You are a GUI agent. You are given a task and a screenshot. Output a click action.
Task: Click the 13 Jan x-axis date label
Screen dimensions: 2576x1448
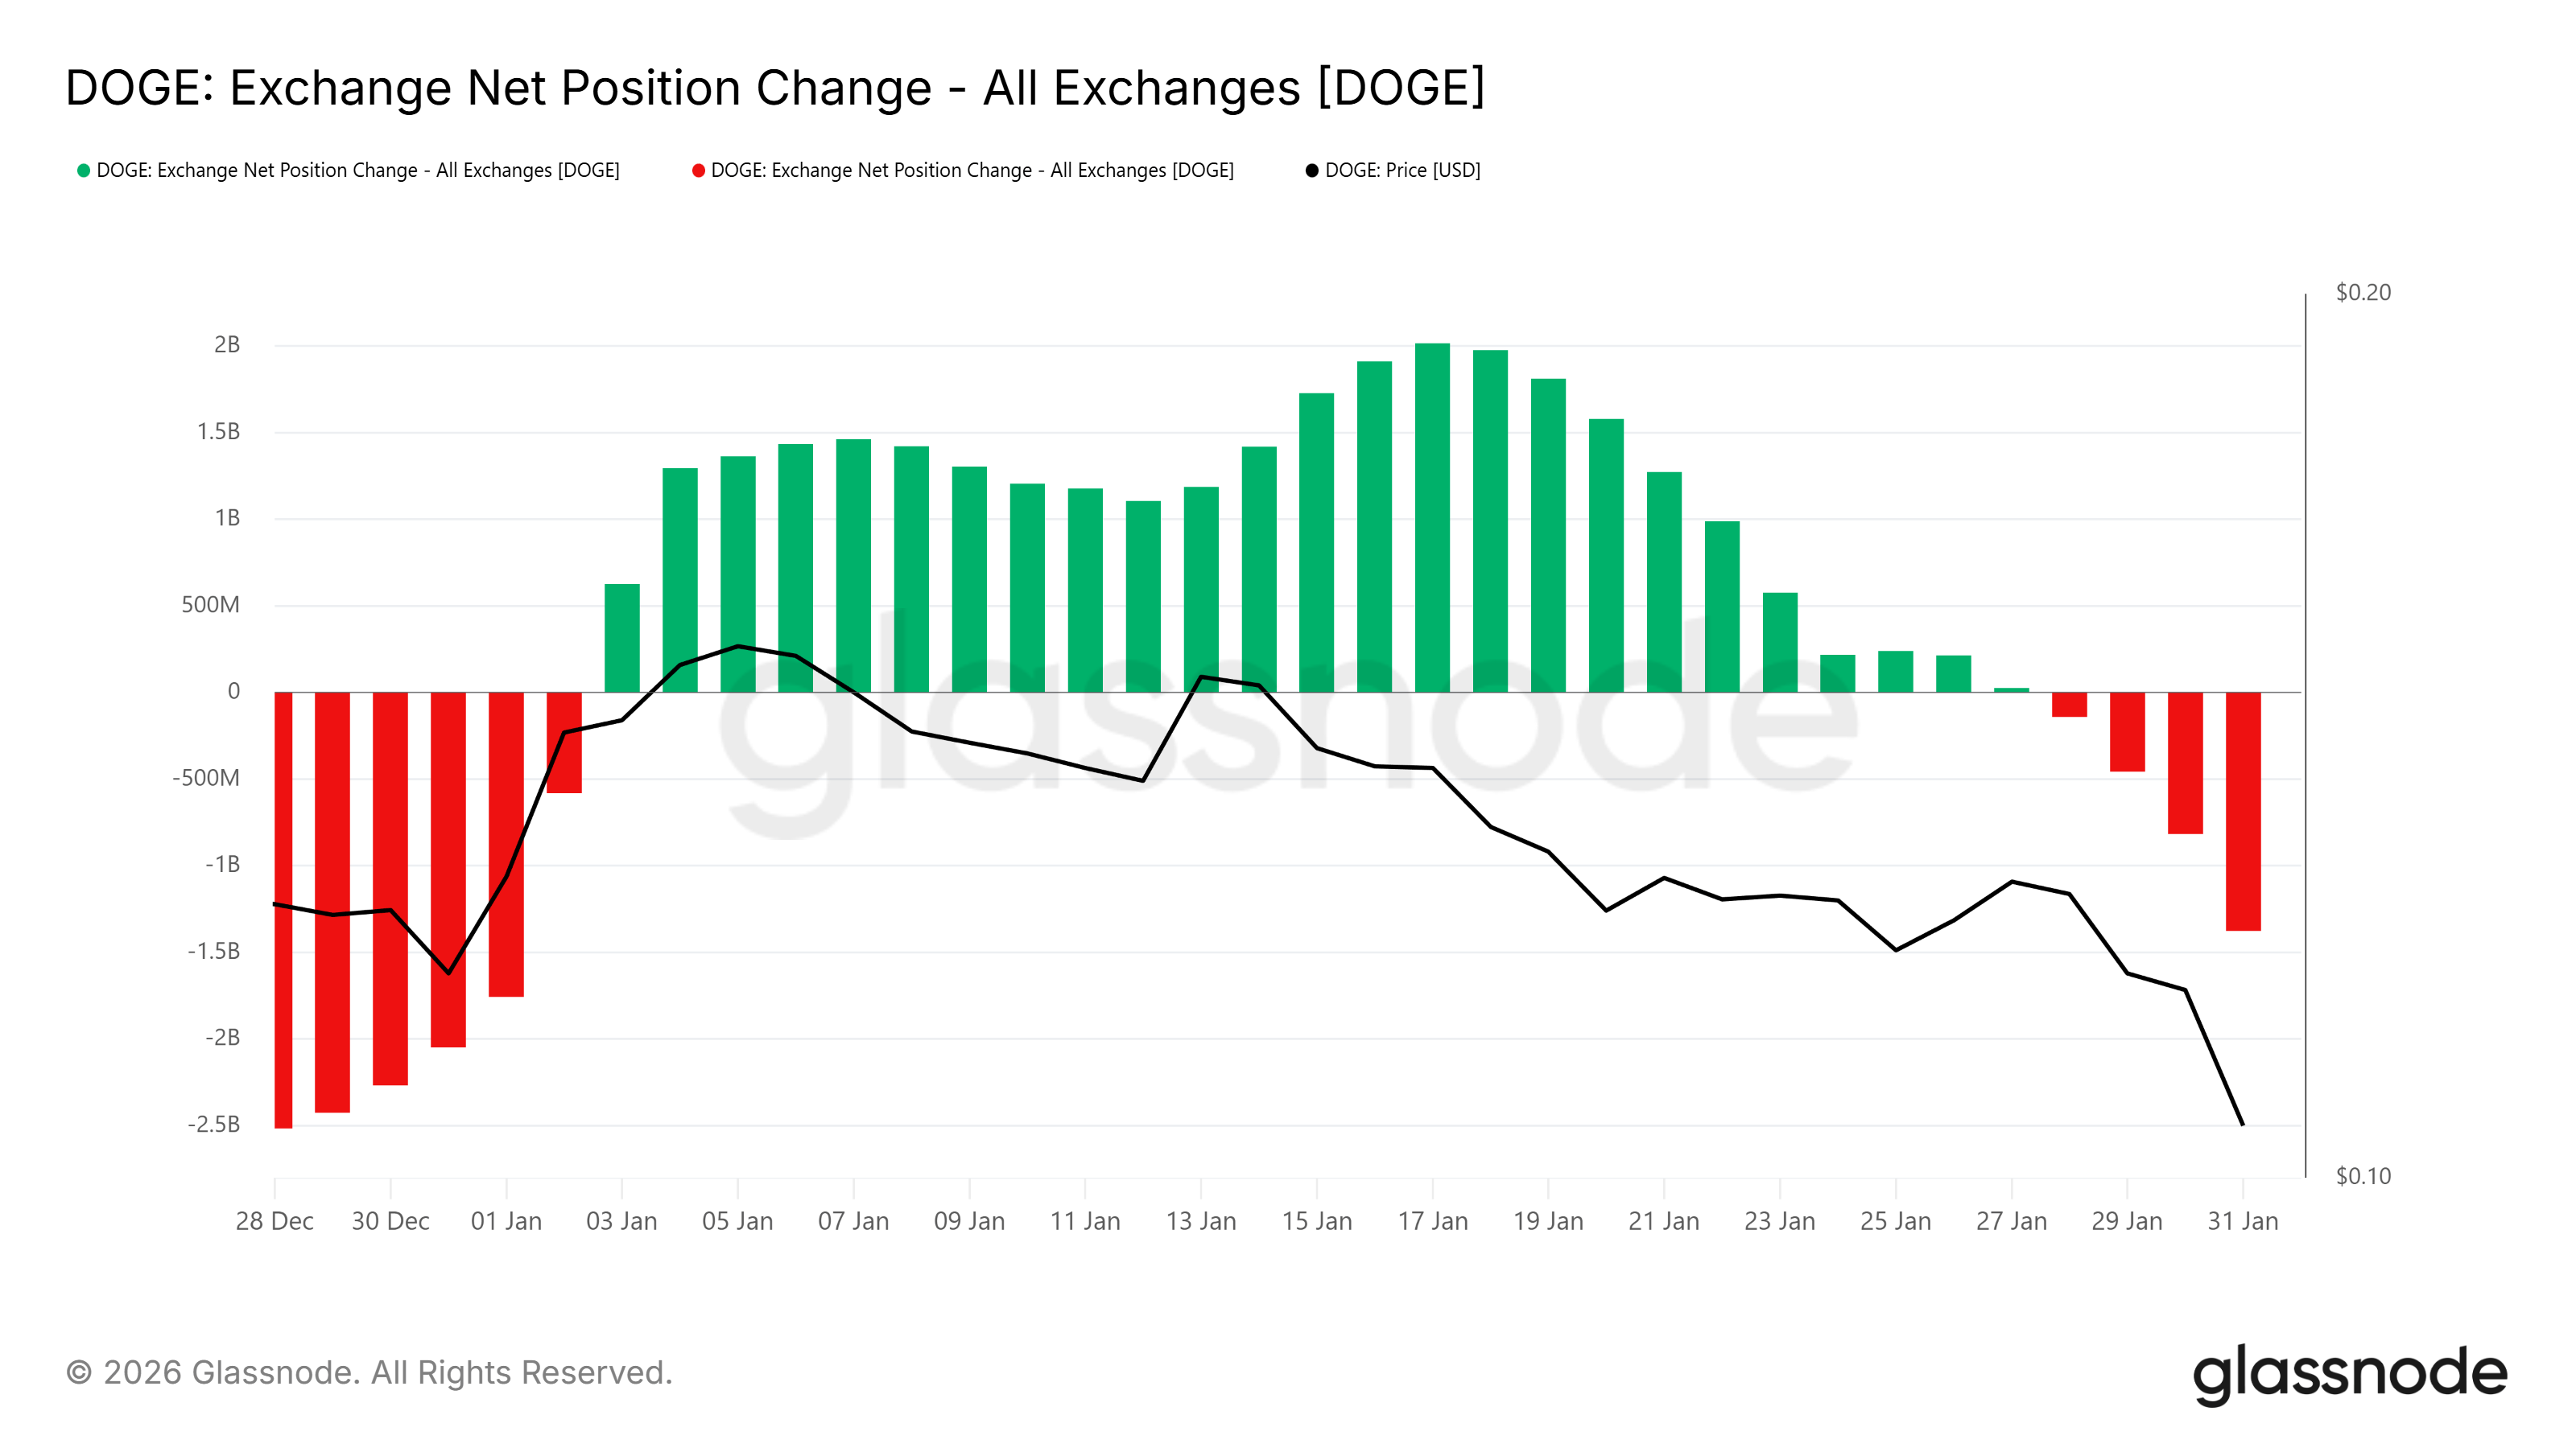pyautogui.click(x=1200, y=1221)
